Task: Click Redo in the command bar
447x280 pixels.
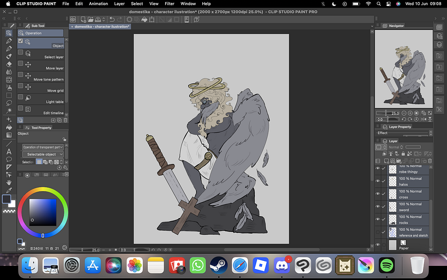Action: coord(119,20)
